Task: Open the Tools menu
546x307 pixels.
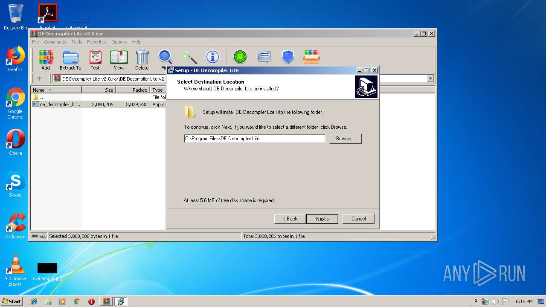Action: [77, 42]
